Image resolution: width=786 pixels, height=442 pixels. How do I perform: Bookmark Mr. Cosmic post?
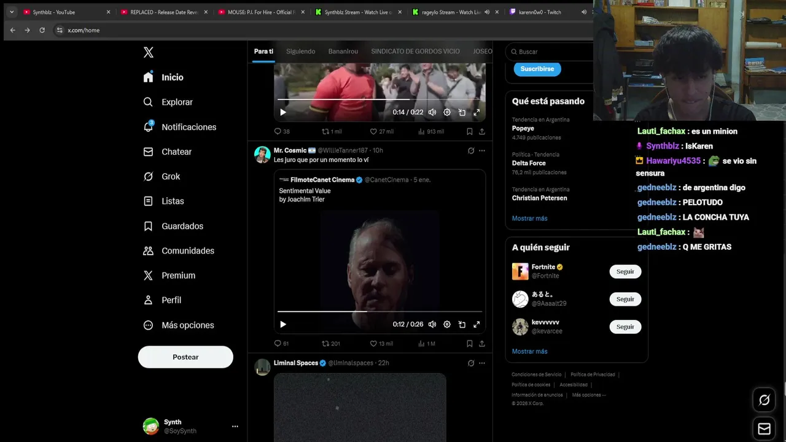click(469, 344)
